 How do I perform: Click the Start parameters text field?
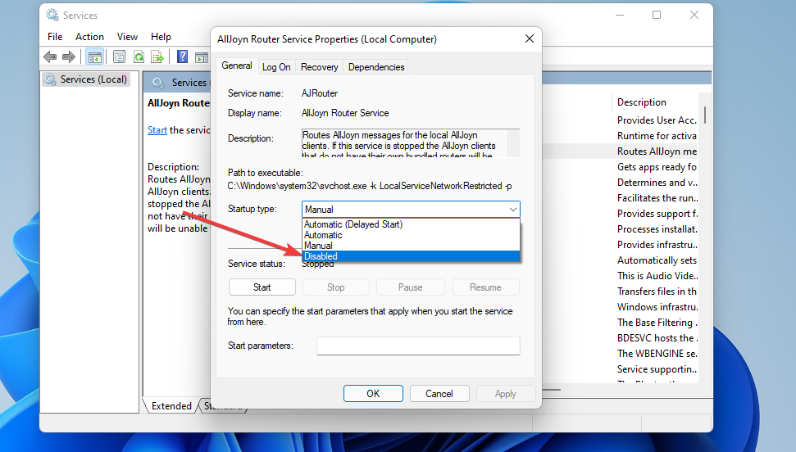(418, 346)
